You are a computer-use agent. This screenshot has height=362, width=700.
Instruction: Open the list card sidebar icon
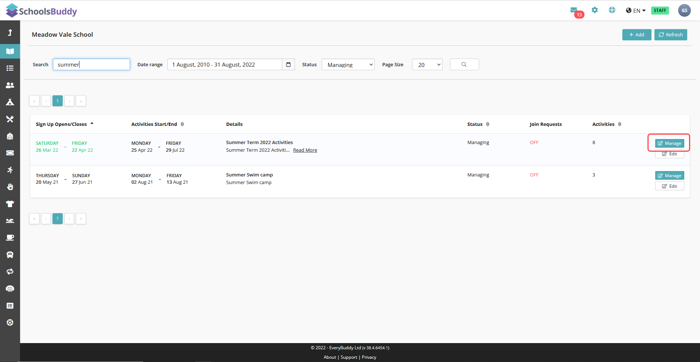pos(10,306)
